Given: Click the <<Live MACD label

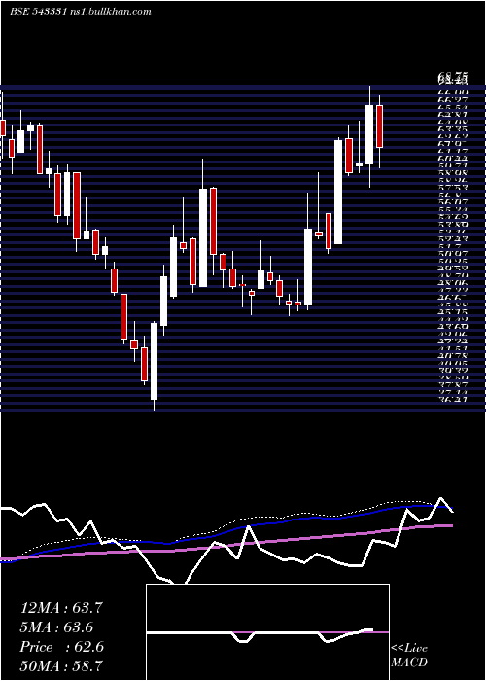Looking at the screenshot, I should [x=409, y=655].
